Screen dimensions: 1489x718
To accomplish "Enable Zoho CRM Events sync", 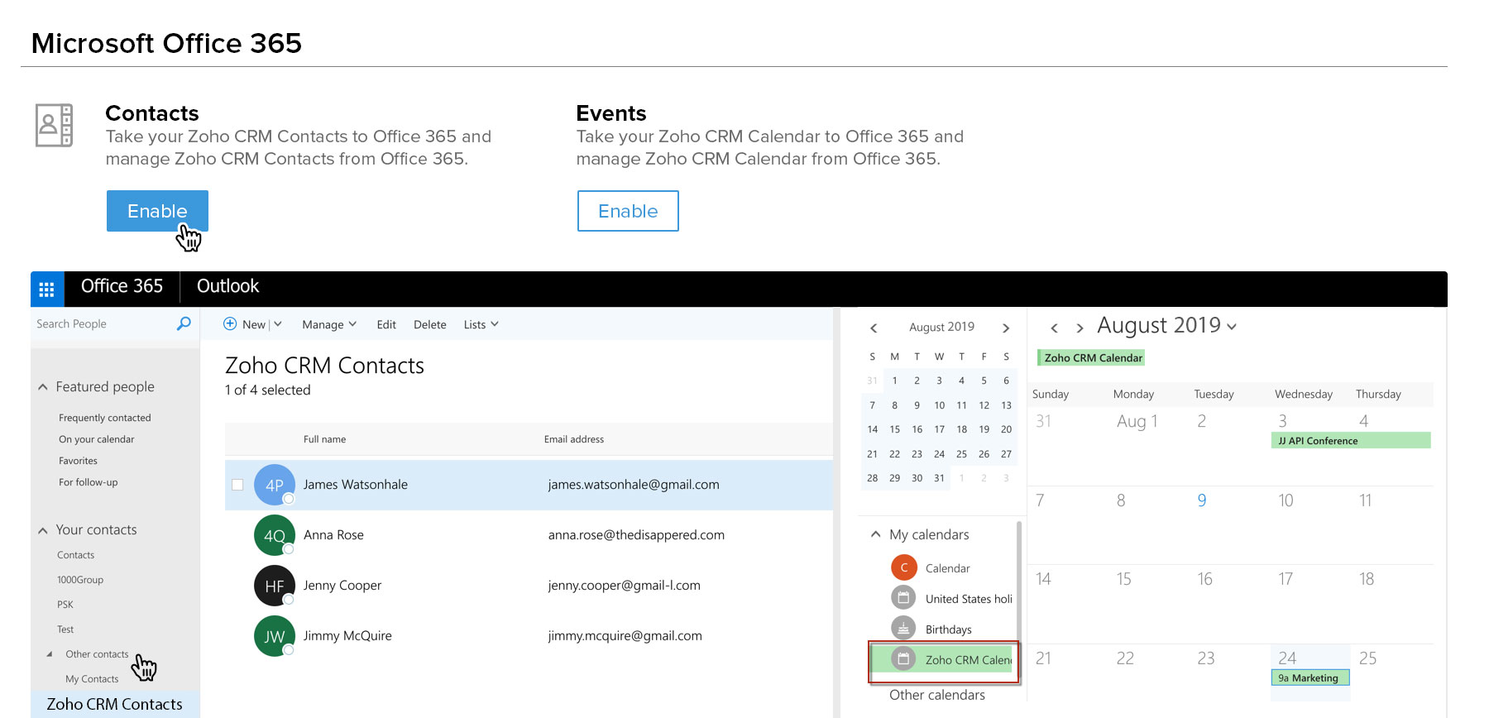I will coord(628,211).
